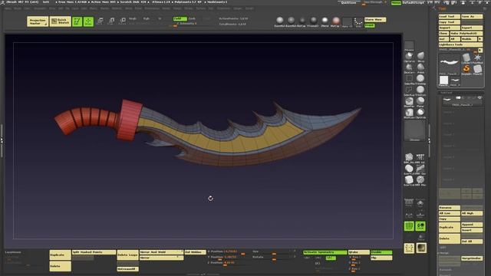Click Split Masked Points
491x276 pixels.
click(x=94, y=252)
